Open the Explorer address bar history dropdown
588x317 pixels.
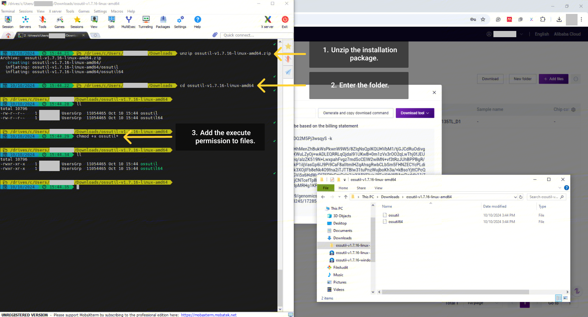[515, 197]
